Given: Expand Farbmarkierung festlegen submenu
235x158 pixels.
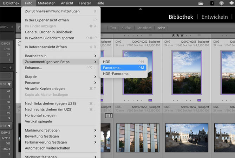Looking at the screenshot, I should [x=61, y=142].
